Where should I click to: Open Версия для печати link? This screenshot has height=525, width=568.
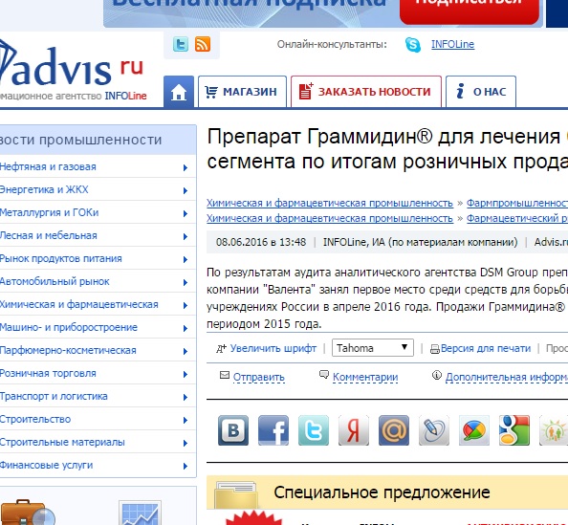click(x=486, y=348)
